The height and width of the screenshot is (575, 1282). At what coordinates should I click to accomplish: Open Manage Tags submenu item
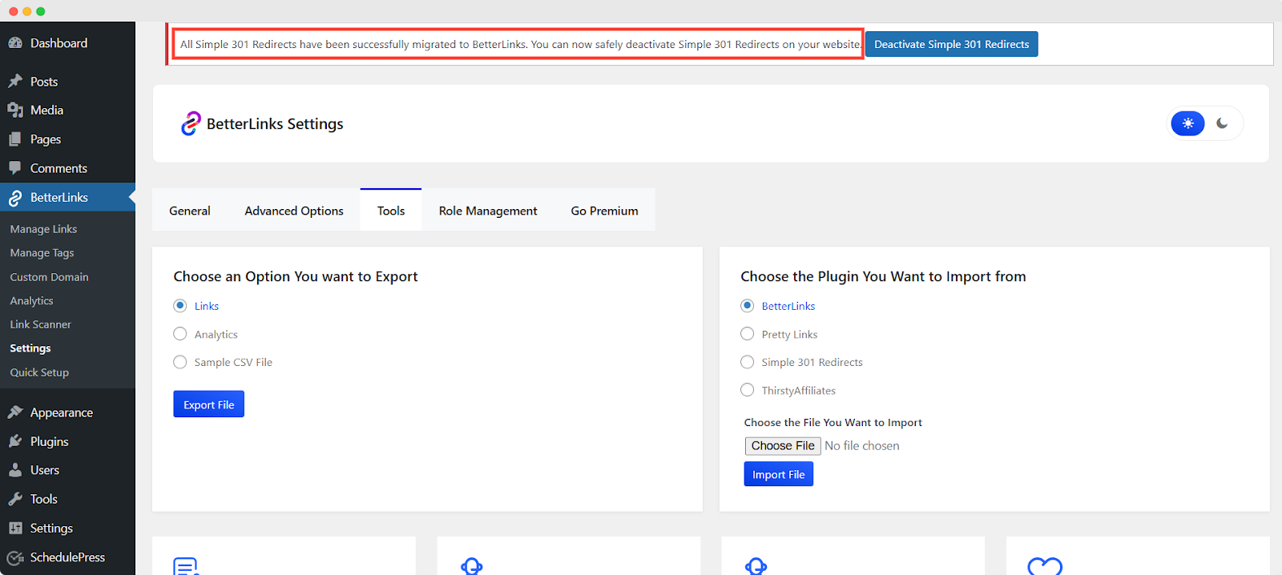pos(42,253)
